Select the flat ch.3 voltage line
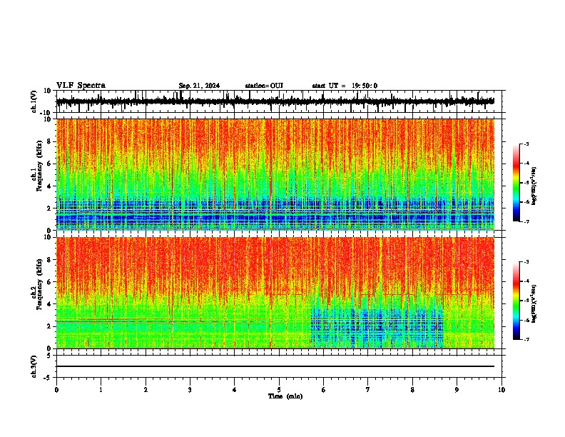This screenshot has height=437, width=565. click(x=275, y=366)
